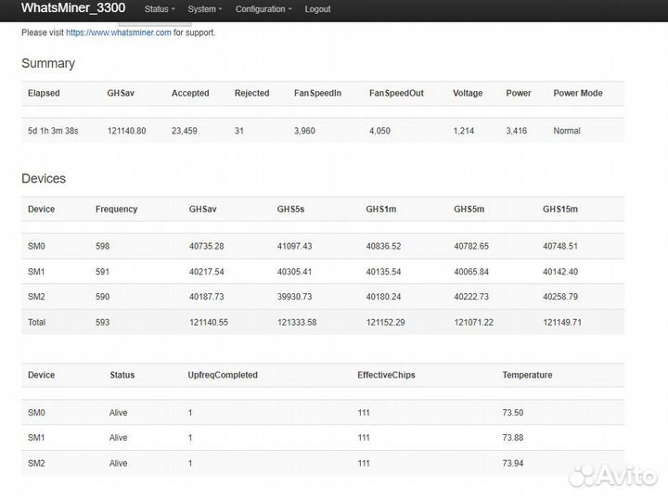Select SM1 GHS5s value 40305.41

(294, 272)
